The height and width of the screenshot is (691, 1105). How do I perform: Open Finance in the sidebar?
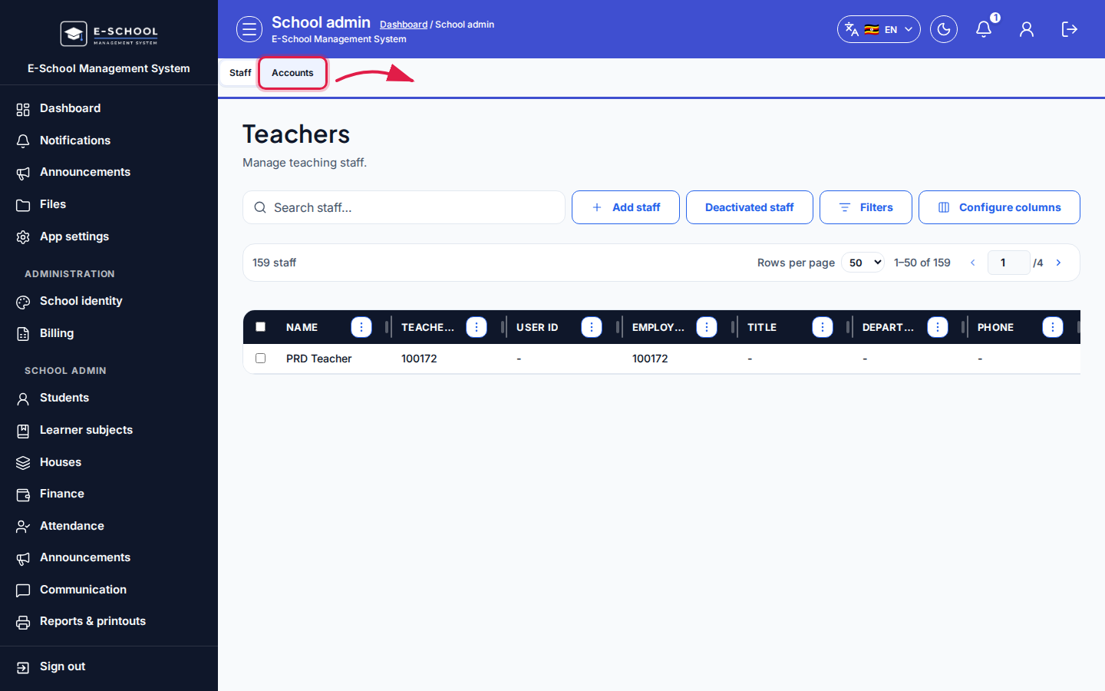point(109,494)
